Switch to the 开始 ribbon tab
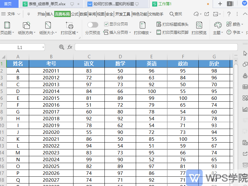248x186 pixels. [x=41, y=14]
